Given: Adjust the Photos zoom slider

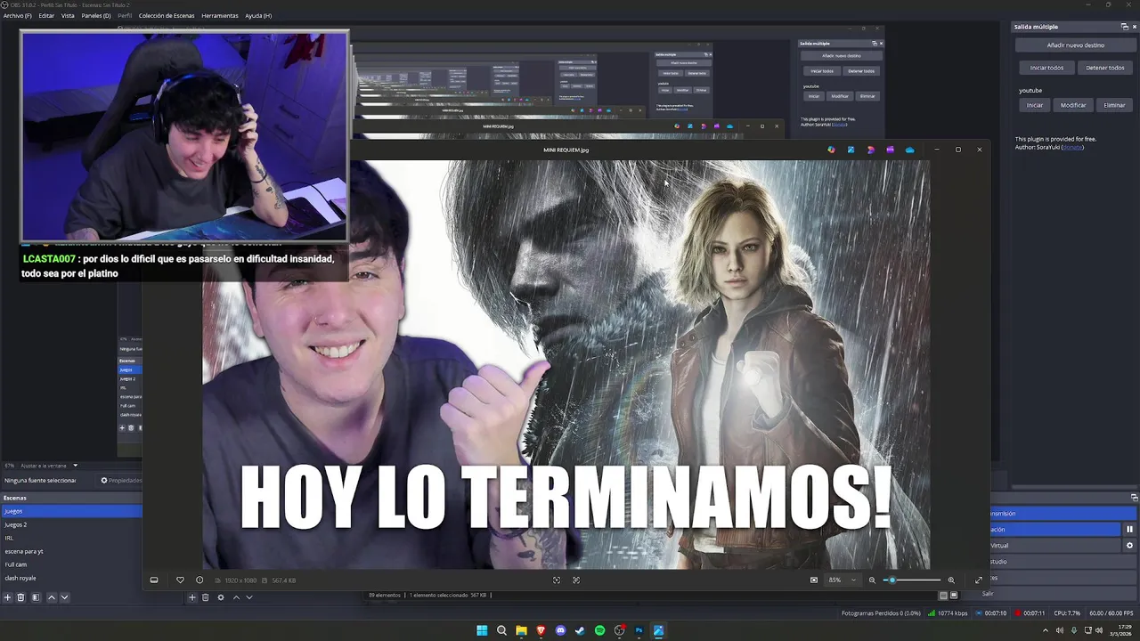Looking at the screenshot, I should 912,580.
